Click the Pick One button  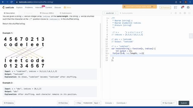(x=63, y=103)
